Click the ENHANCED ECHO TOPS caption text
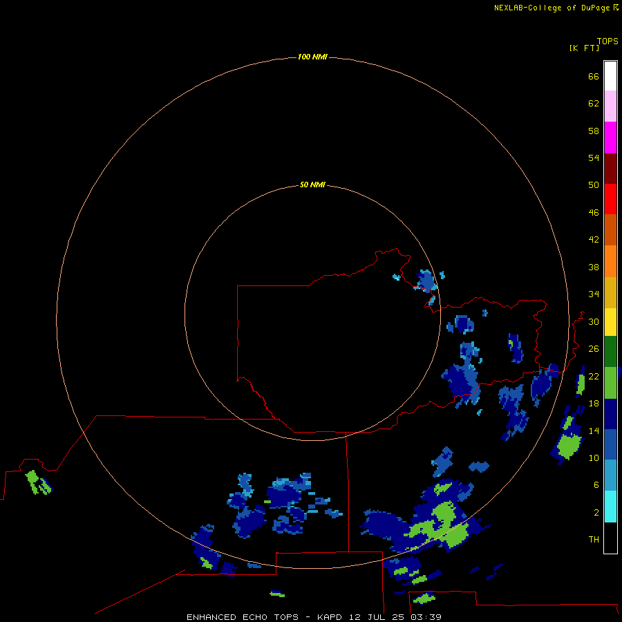The height and width of the screenshot is (622, 622). (243, 617)
